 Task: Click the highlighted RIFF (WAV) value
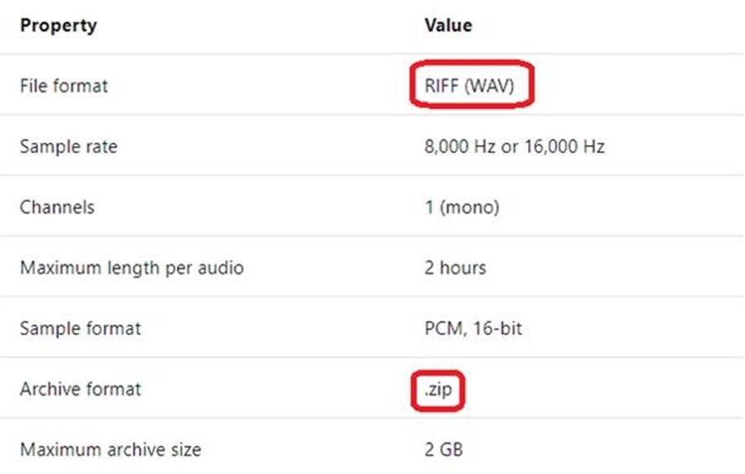469,86
